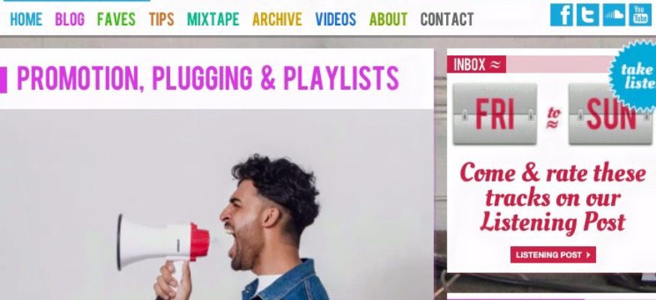This screenshot has height=300, width=656.
Task: Open the SoundCloud social icon
Action: coord(614,15)
